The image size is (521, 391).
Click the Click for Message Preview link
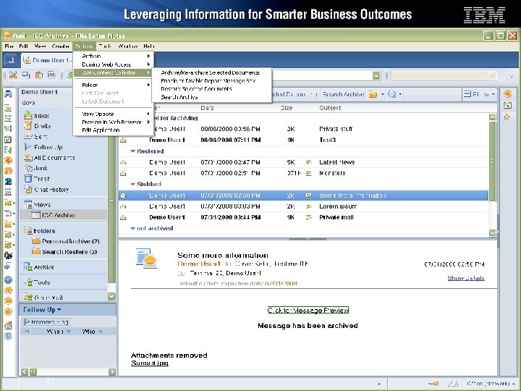pyautogui.click(x=308, y=310)
